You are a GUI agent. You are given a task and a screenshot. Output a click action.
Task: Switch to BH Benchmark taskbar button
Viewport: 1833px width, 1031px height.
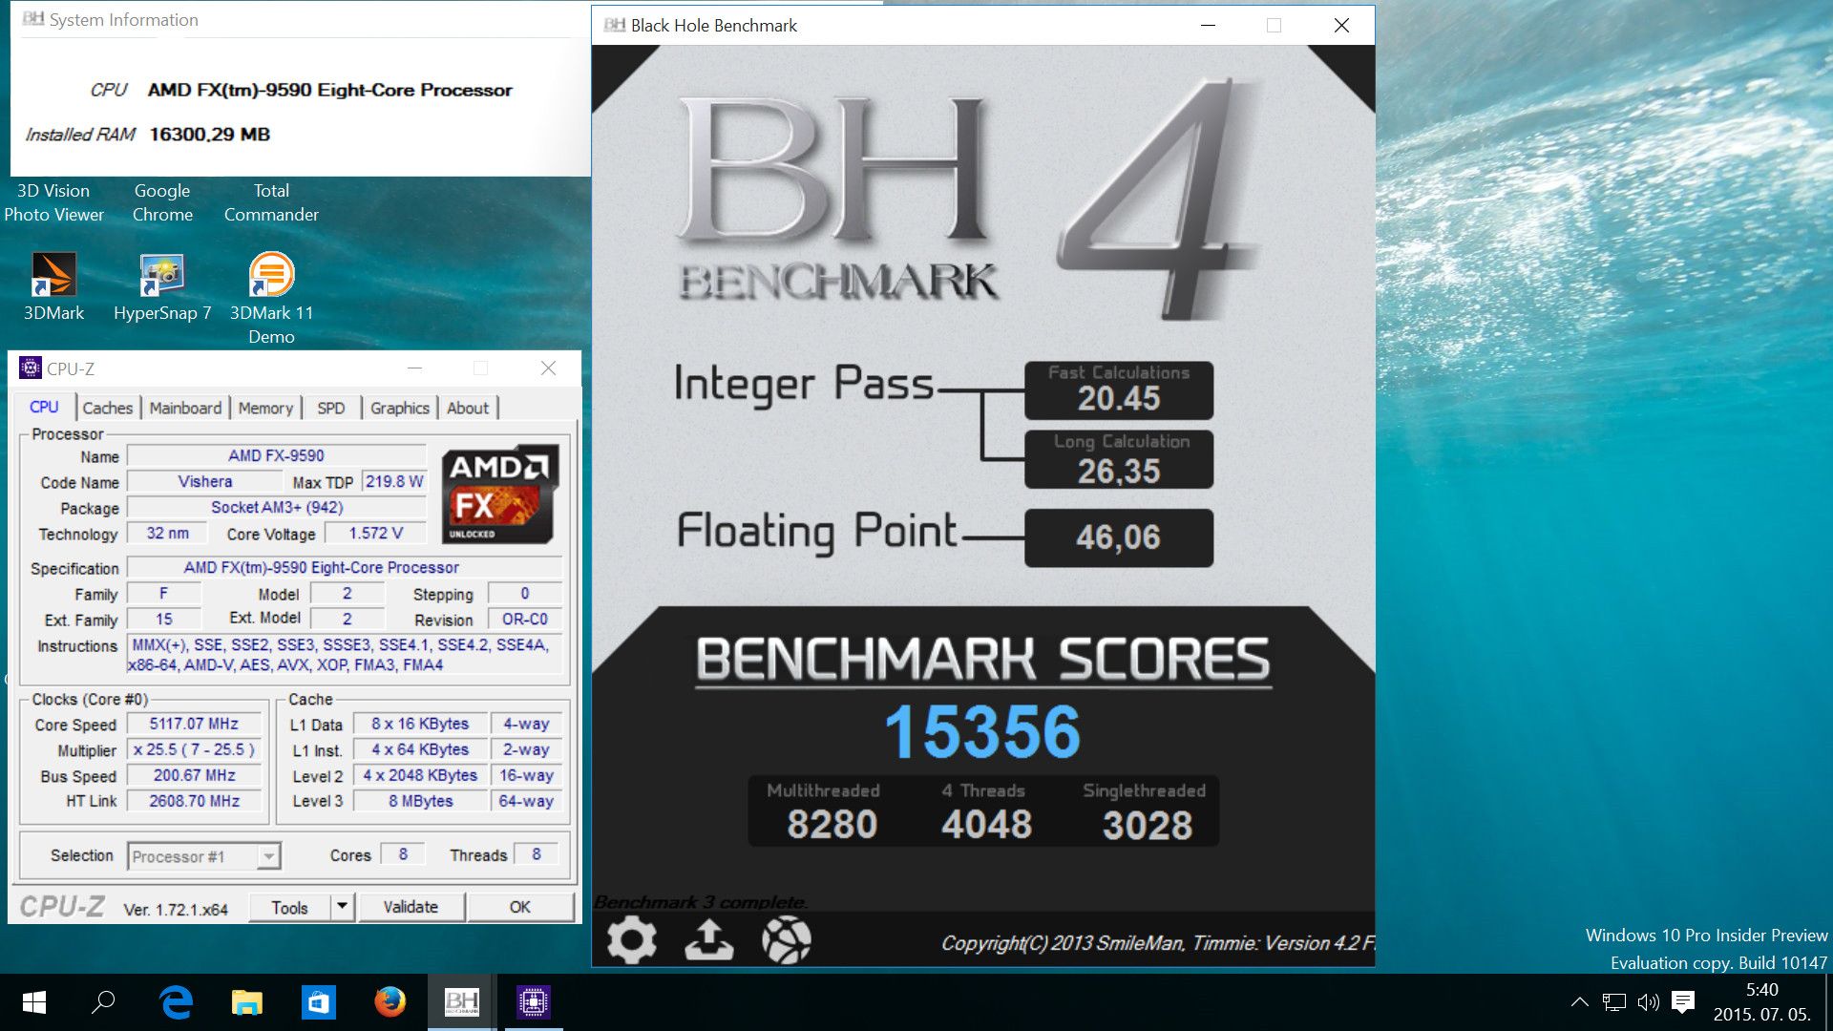(462, 1002)
